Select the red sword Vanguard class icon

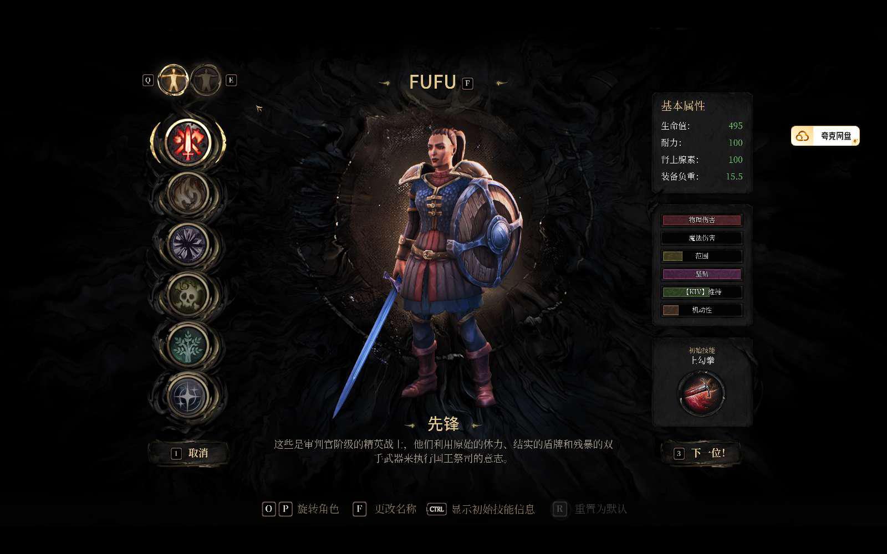tap(188, 141)
